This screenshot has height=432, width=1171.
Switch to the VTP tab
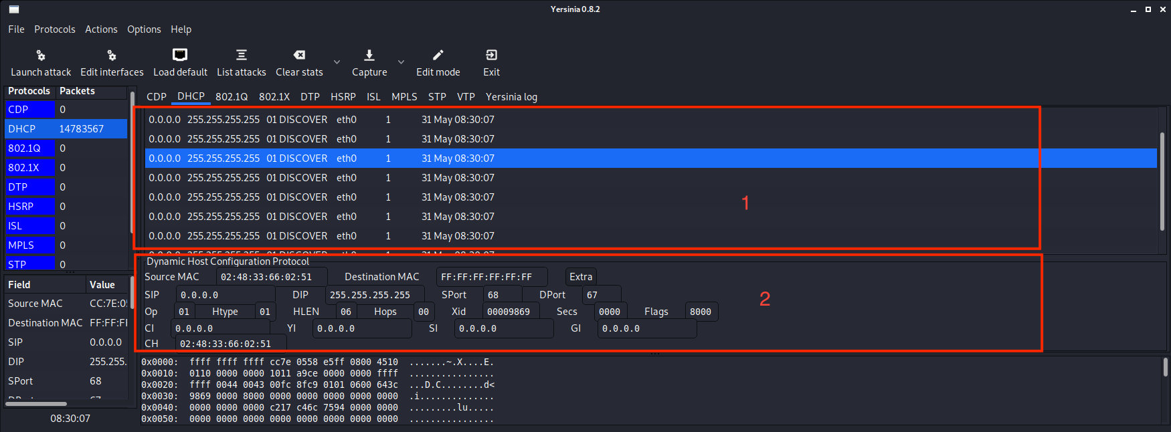[466, 97]
